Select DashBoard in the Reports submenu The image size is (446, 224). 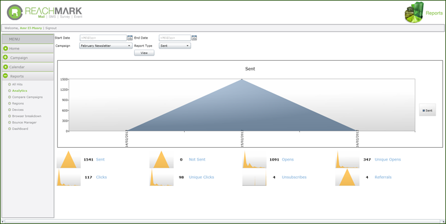pyautogui.click(x=20, y=129)
